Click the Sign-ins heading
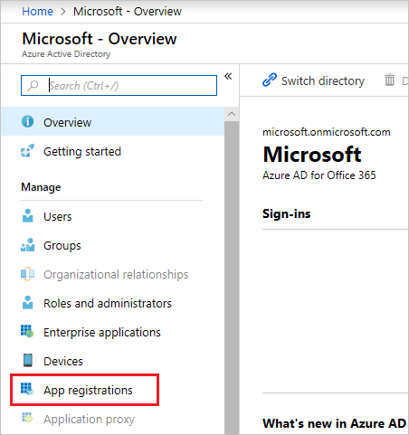The width and height of the screenshot is (409, 435). 286,213
